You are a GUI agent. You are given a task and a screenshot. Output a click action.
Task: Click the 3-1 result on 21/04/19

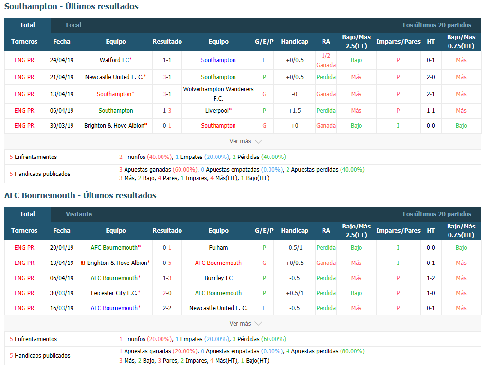click(167, 77)
